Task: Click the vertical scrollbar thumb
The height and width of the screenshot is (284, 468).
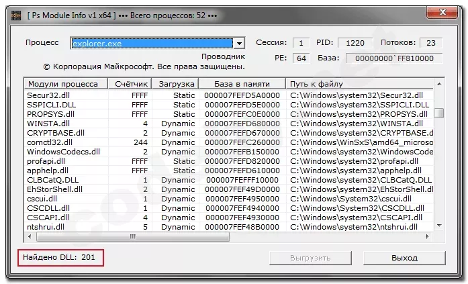Action: [439, 113]
